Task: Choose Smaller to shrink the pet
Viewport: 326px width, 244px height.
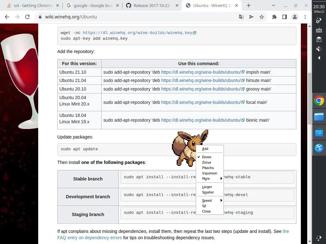Action: point(209,192)
